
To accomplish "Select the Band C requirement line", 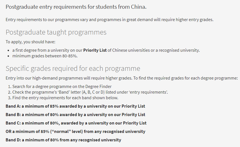I will 76,123.
